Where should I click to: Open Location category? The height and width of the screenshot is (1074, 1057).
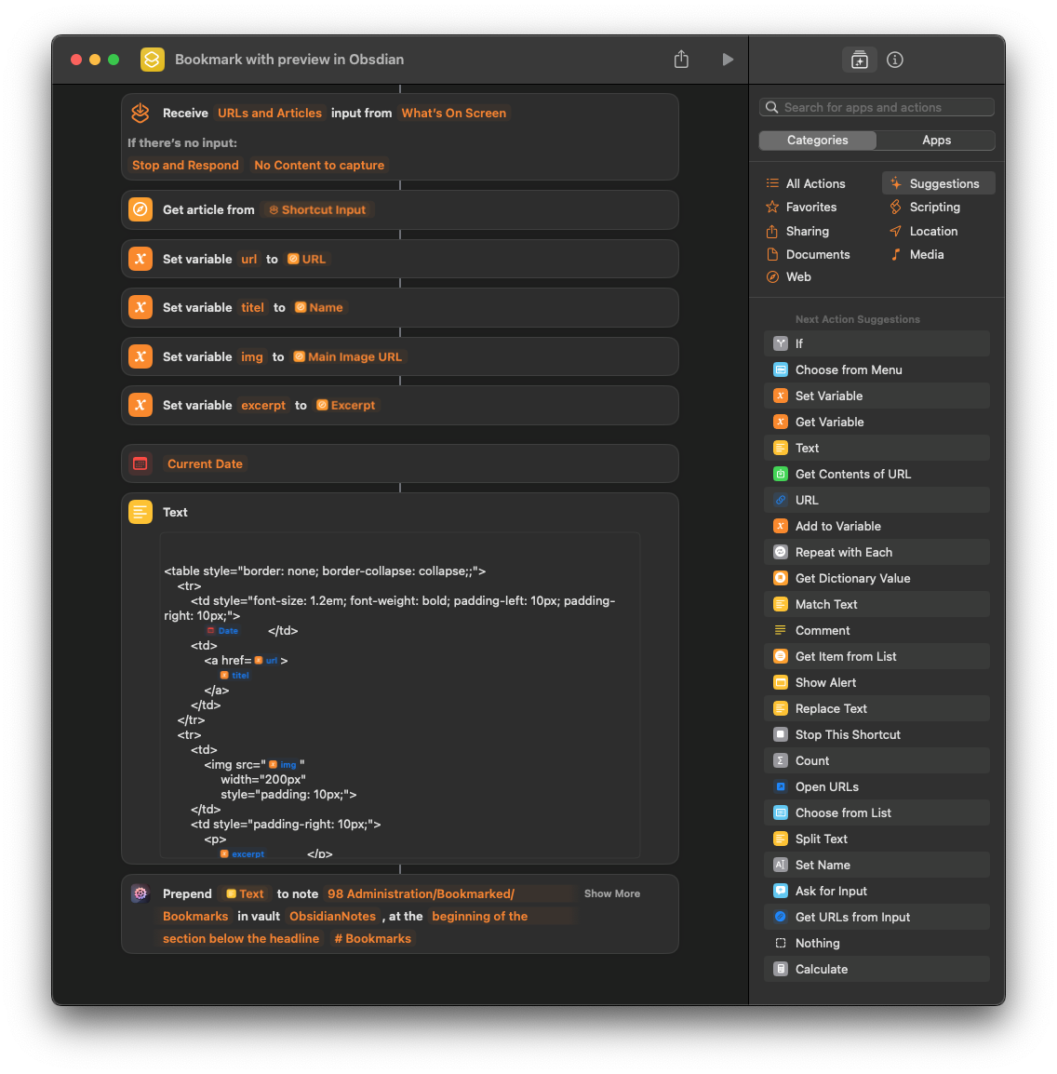(932, 232)
